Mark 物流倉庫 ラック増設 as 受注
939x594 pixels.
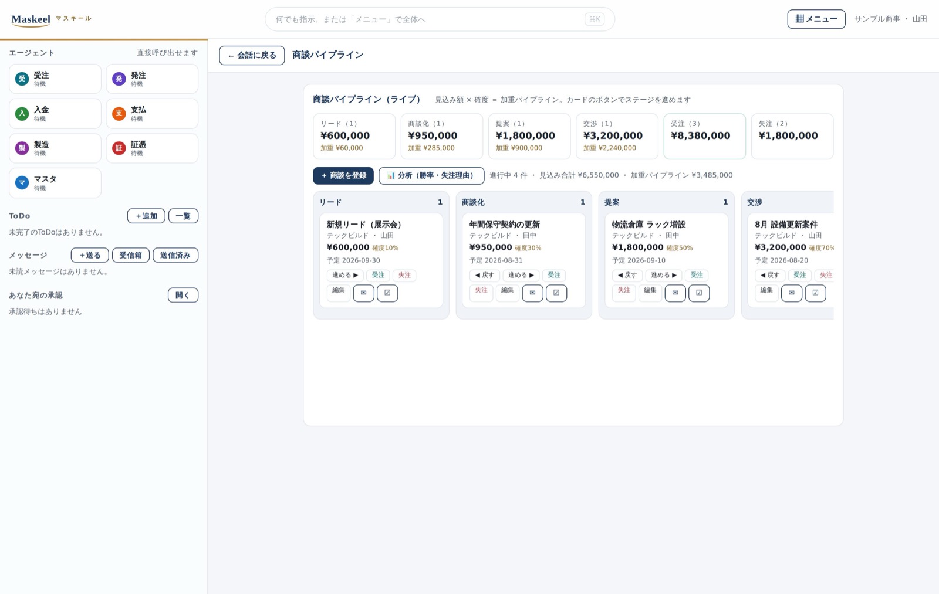click(697, 275)
